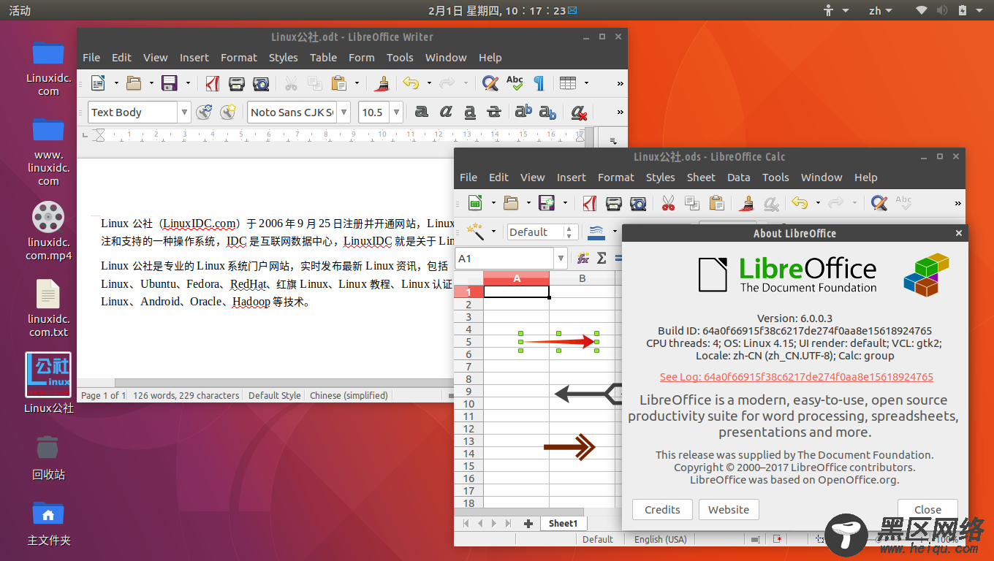Click Save floppy icon in Writer toolbar
This screenshot has width=994, height=561.
(170, 83)
